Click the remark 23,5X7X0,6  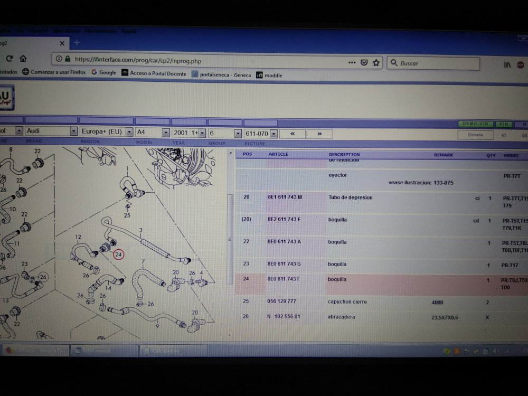click(x=445, y=317)
